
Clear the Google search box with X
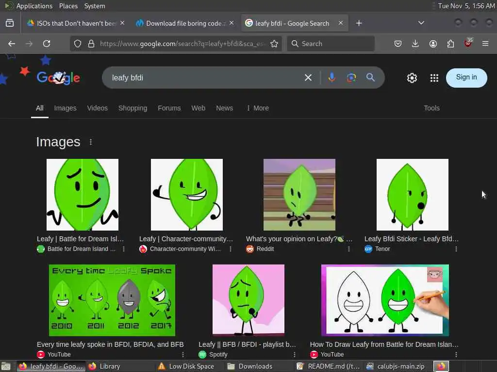click(x=308, y=77)
